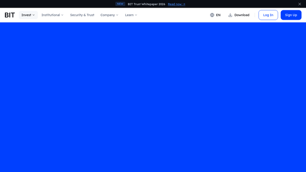The height and width of the screenshot is (172, 306).
Task: Click the BIT Trust Whitepaper 2026 text
Action: tap(147, 4)
